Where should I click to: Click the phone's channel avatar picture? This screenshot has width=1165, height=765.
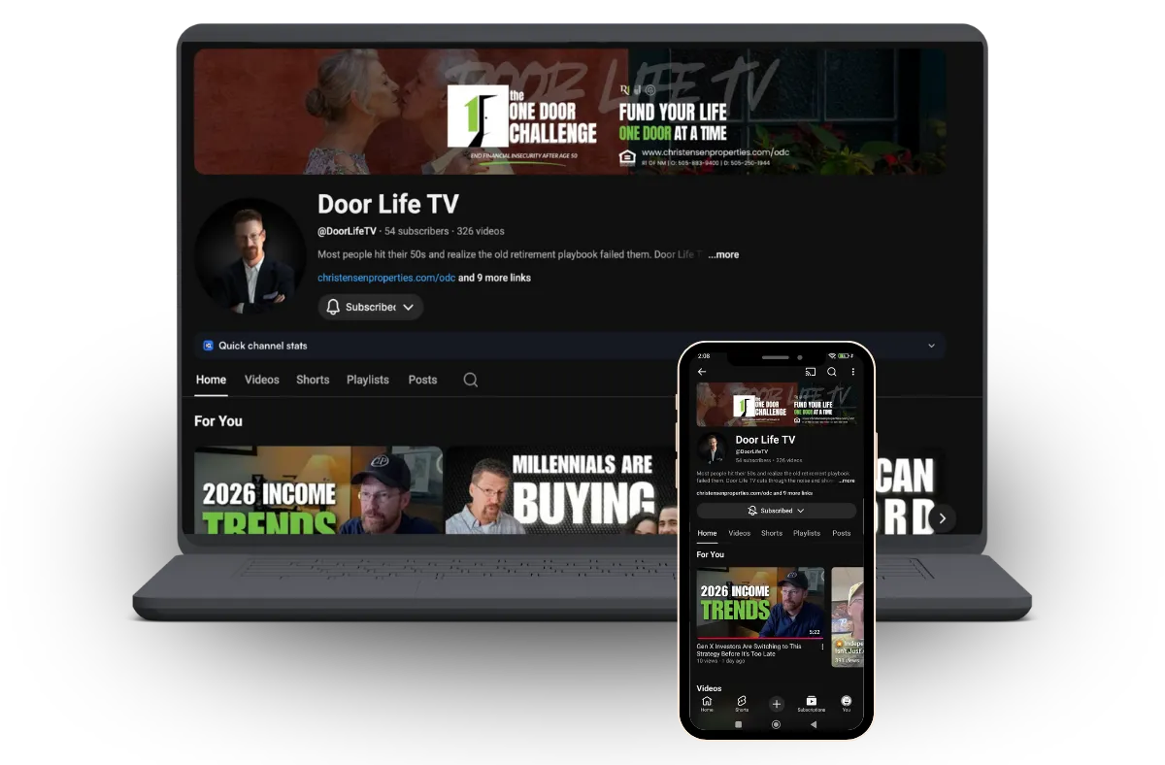point(713,449)
